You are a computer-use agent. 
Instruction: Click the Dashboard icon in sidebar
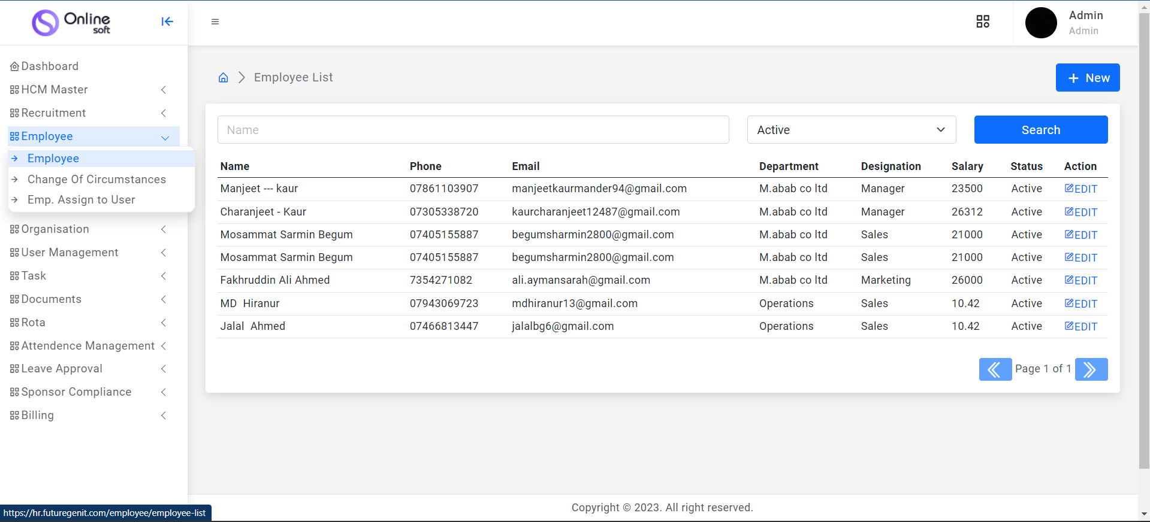pyautogui.click(x=14, y=66)
